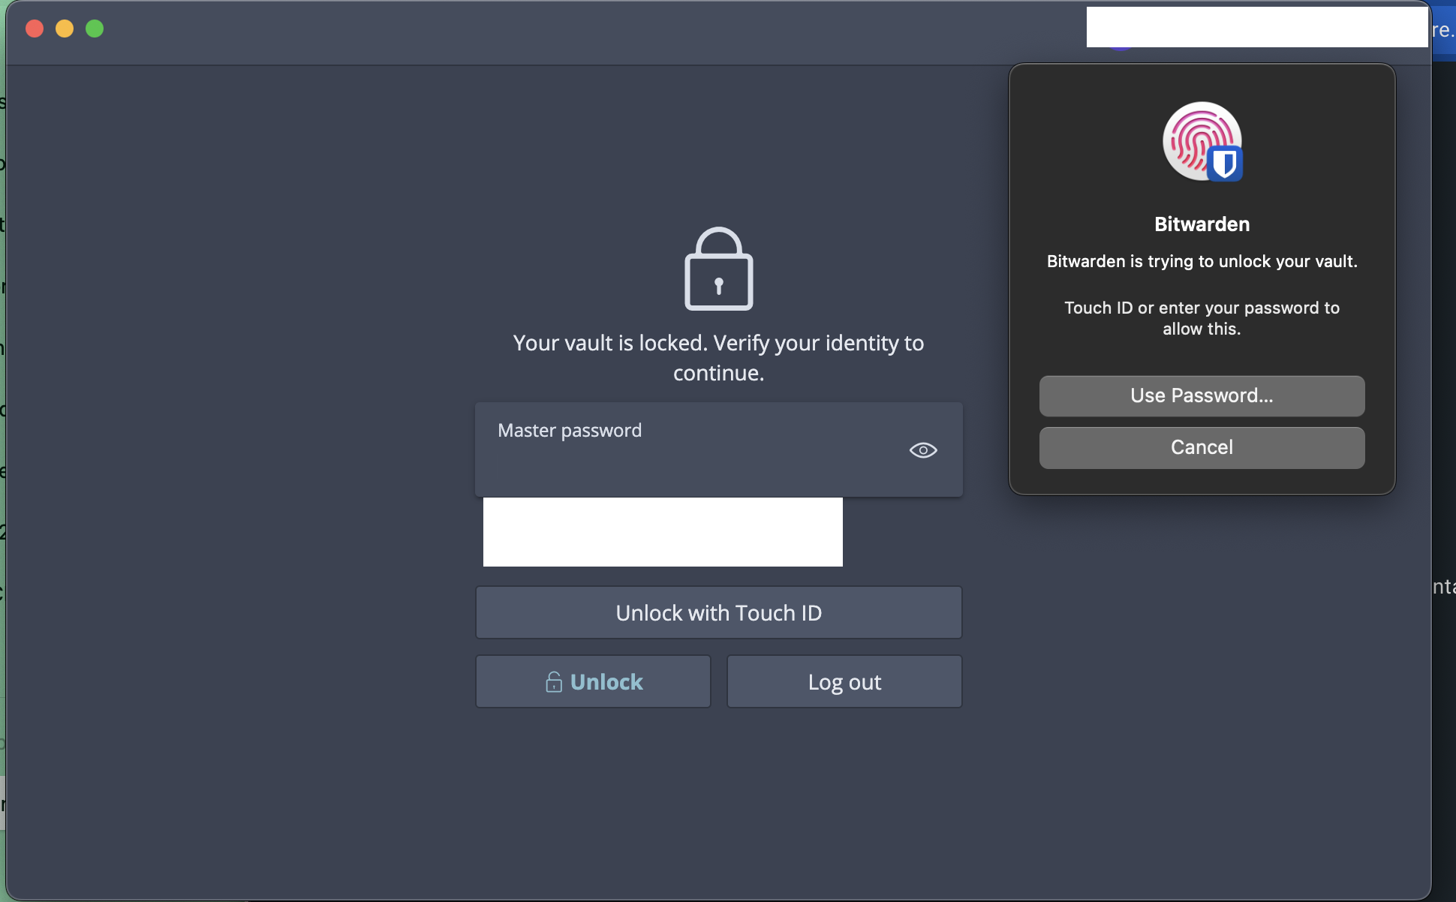This screenshot has width=1456, height=902.
Task: Click the lock icon inside the Unlock button
Action: point(553,682)
